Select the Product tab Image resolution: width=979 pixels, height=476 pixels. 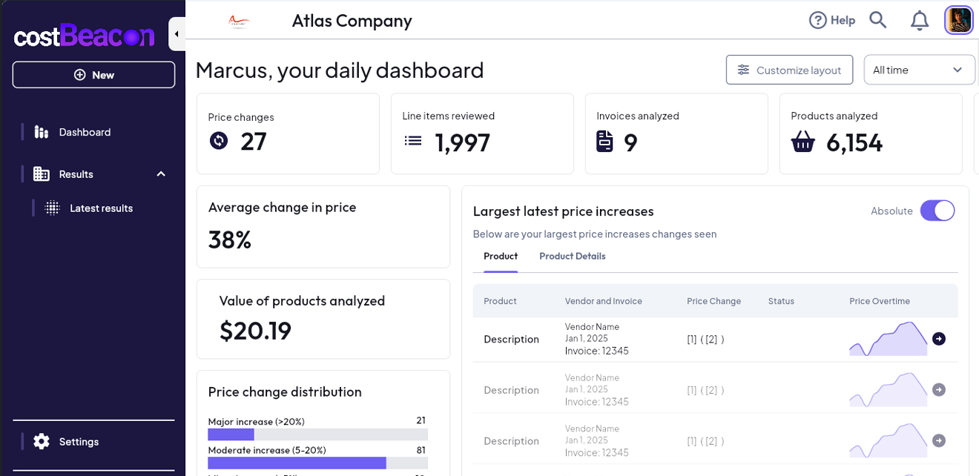click(500, 256)
